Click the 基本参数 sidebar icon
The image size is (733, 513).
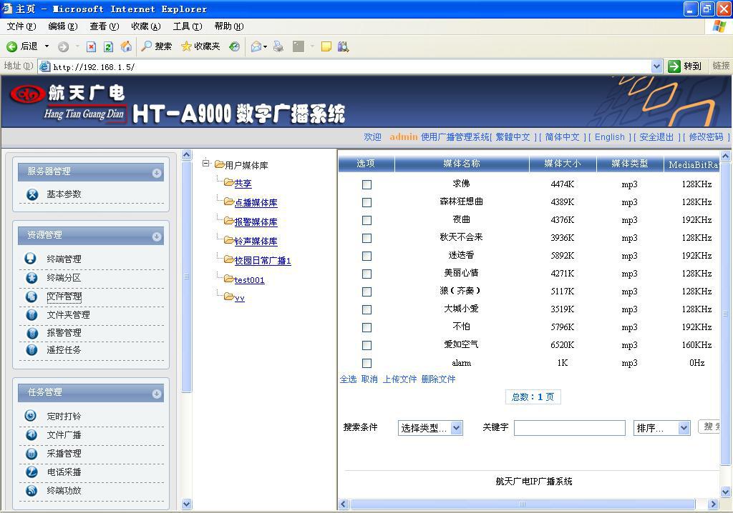point(31,194)
